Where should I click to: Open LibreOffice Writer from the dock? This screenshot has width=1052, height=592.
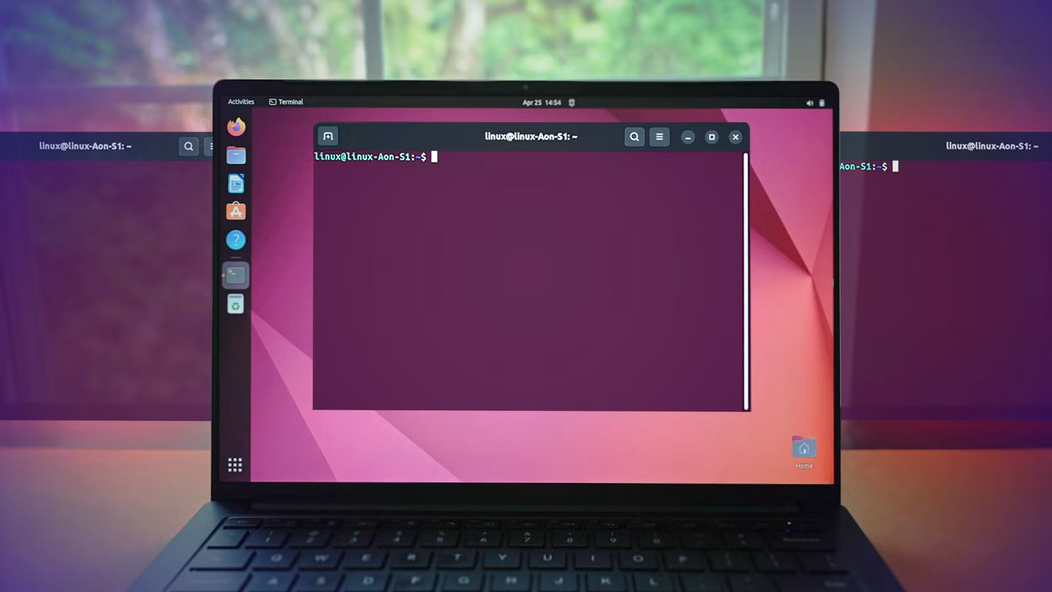236,184
